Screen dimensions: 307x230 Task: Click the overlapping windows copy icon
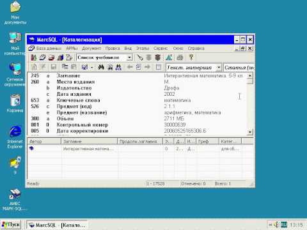[x=65, y=67]
